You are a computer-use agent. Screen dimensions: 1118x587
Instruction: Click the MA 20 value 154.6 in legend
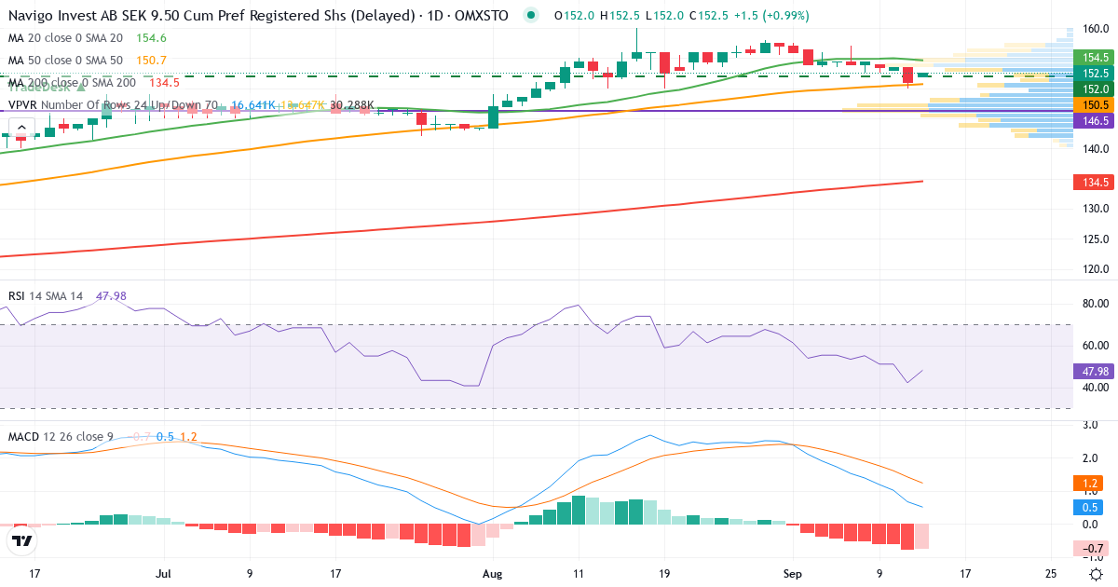151,37
